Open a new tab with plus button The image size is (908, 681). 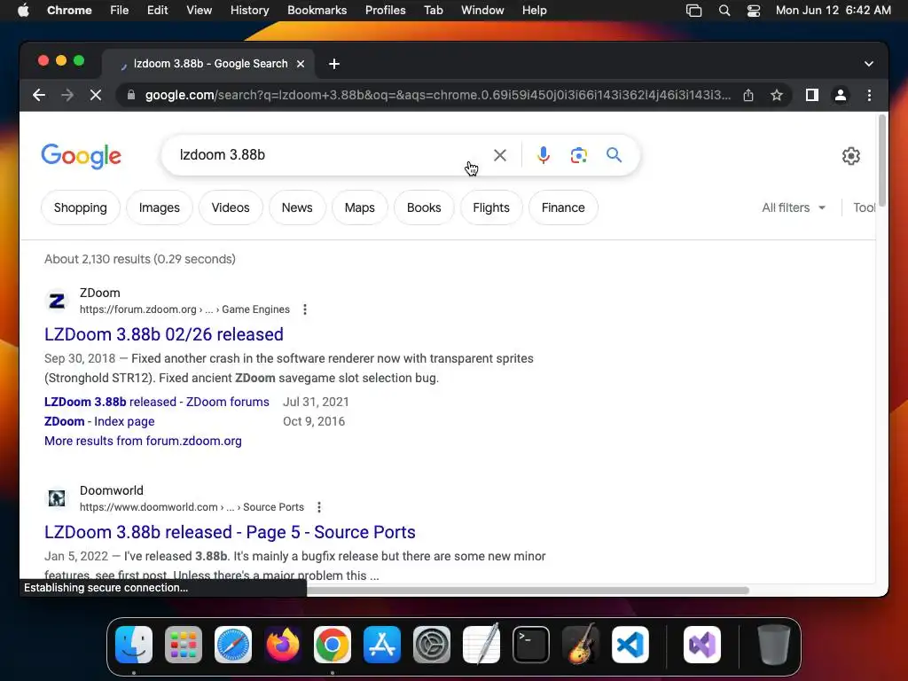[x=334, y=64]
